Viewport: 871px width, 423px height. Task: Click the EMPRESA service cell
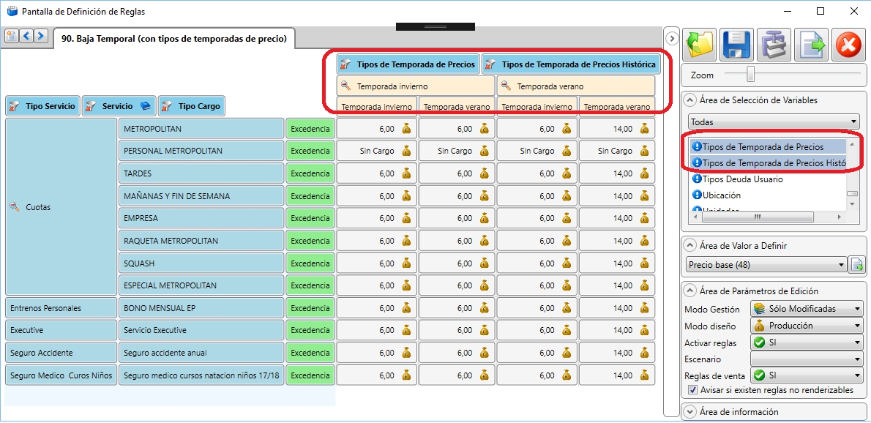click(201, 219)
